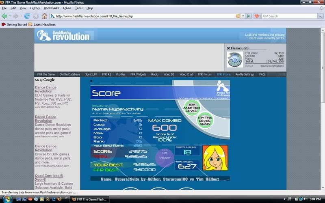
Task: Click the Try This Level Again button
Action: [205, 121]
